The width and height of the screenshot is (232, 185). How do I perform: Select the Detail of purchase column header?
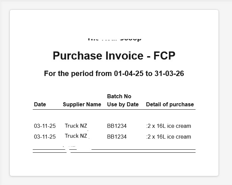pos(170,104)
